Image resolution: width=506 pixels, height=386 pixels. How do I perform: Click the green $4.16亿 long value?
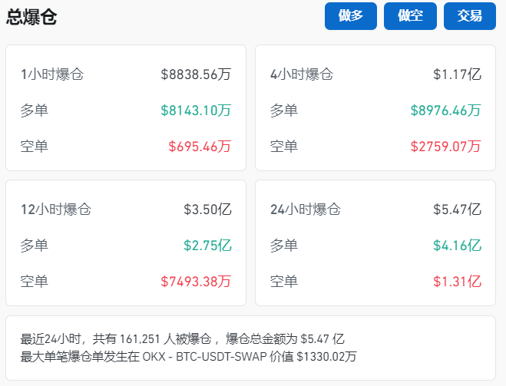(457, 246)
